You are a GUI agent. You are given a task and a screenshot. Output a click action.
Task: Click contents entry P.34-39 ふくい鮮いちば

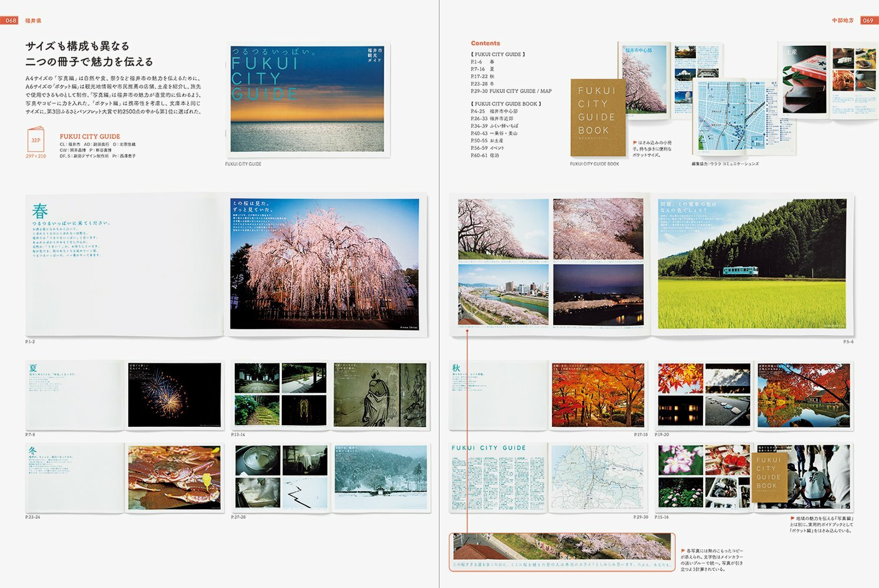[495, 126]
